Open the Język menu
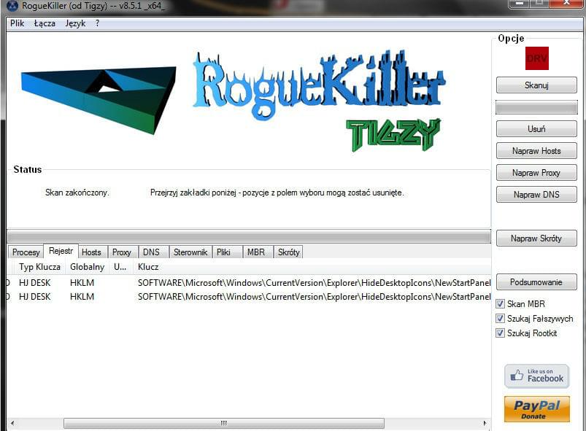Image resolution: width=586 pixels, height=431 pixels. tap(75, 23)
